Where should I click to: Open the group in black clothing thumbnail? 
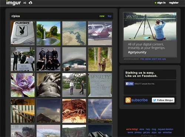click(48, 59)
